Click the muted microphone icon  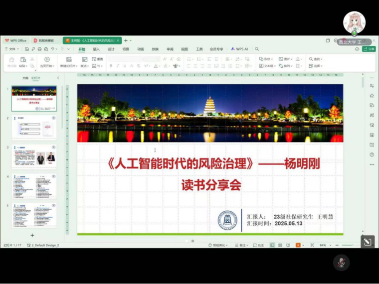tap(341, 262)
